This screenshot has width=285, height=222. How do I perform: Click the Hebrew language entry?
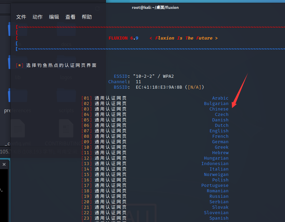(x=220, y=152)
